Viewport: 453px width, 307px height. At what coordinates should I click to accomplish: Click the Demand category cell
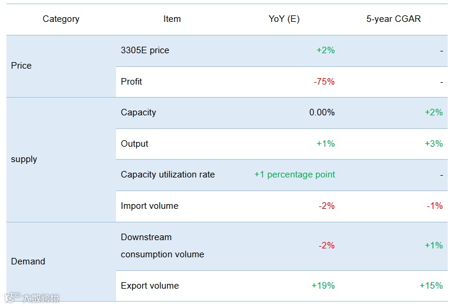[x=28, y=261]
